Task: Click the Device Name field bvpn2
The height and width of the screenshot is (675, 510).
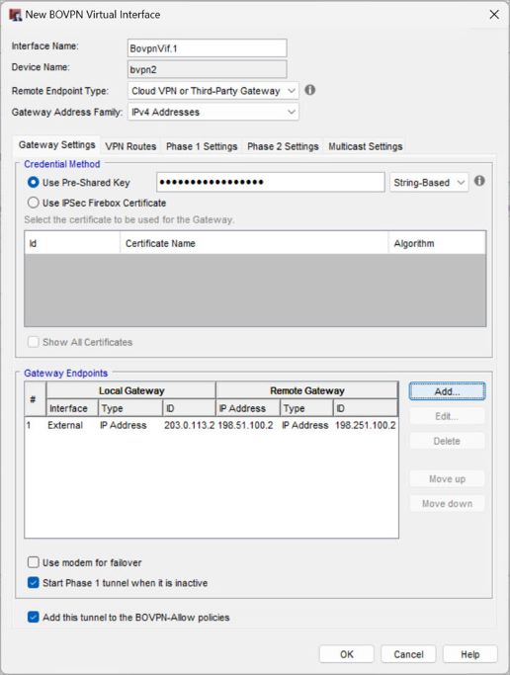Action: point(207,69)
